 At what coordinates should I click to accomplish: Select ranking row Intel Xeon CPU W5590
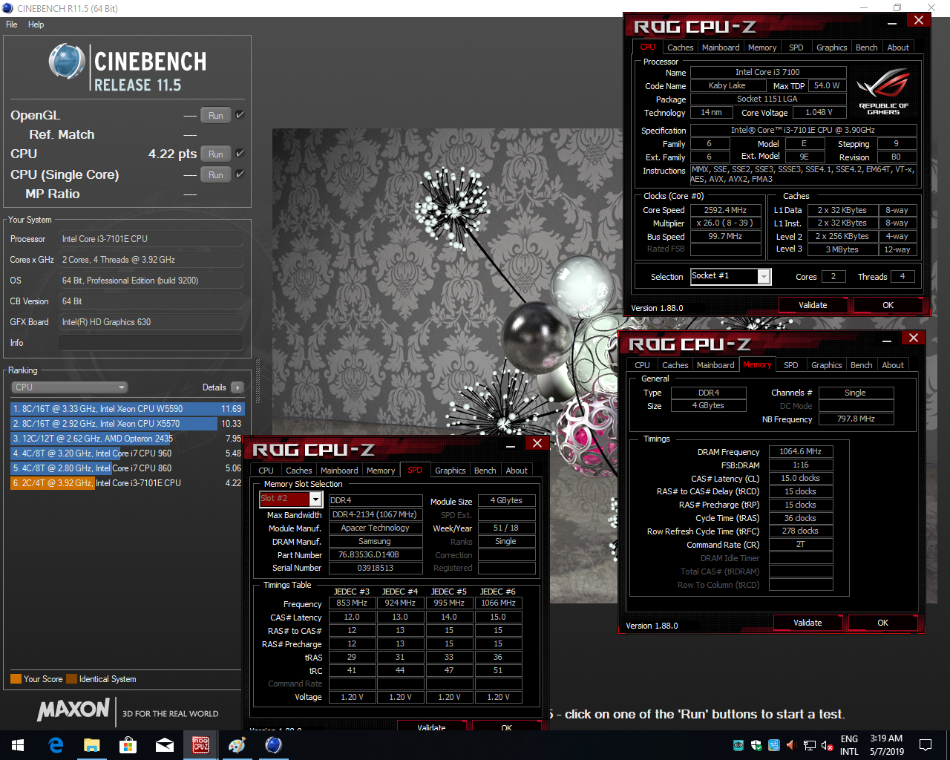[x=126, y=409]
